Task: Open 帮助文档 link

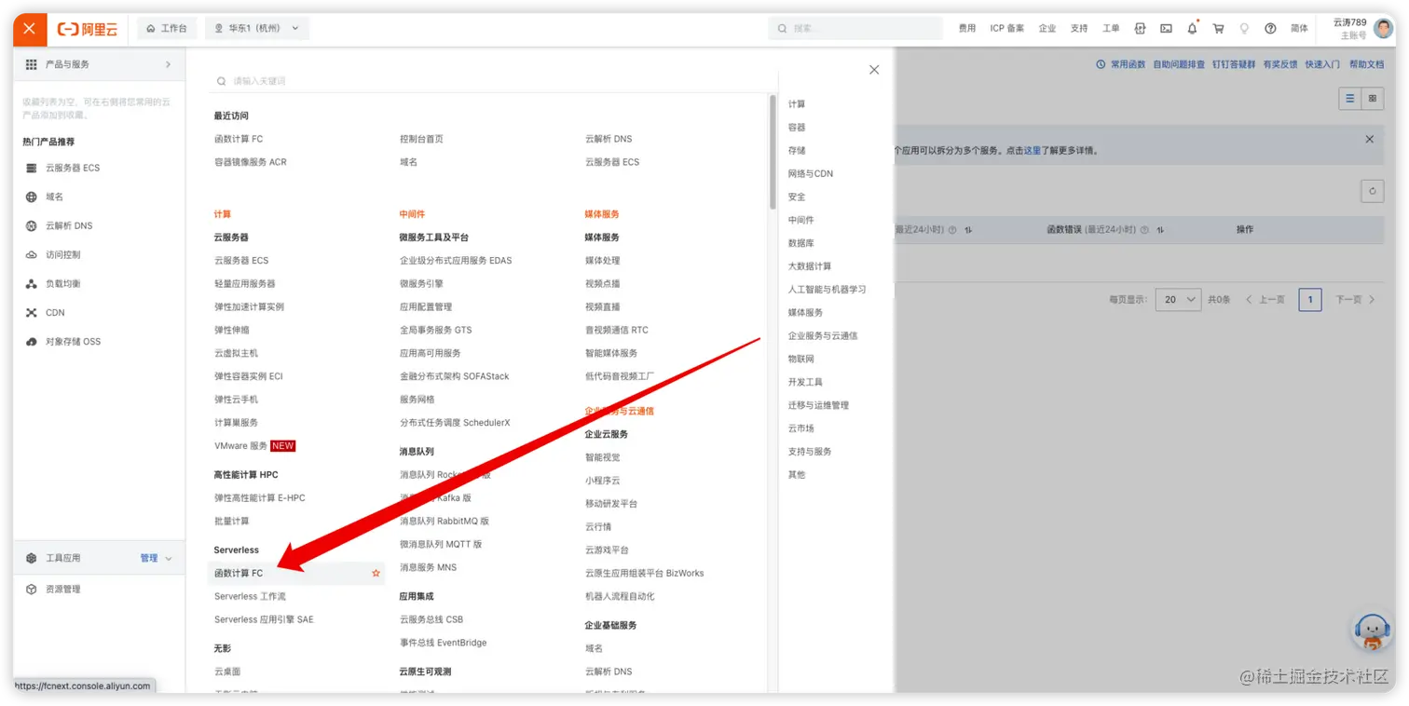Action: click(1366, 64)
